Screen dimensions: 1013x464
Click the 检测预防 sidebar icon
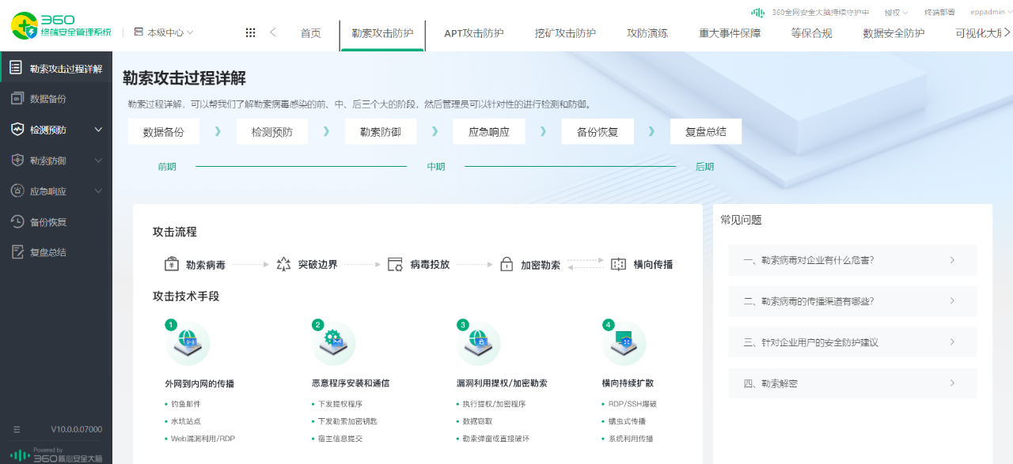(x=17, y=130)
